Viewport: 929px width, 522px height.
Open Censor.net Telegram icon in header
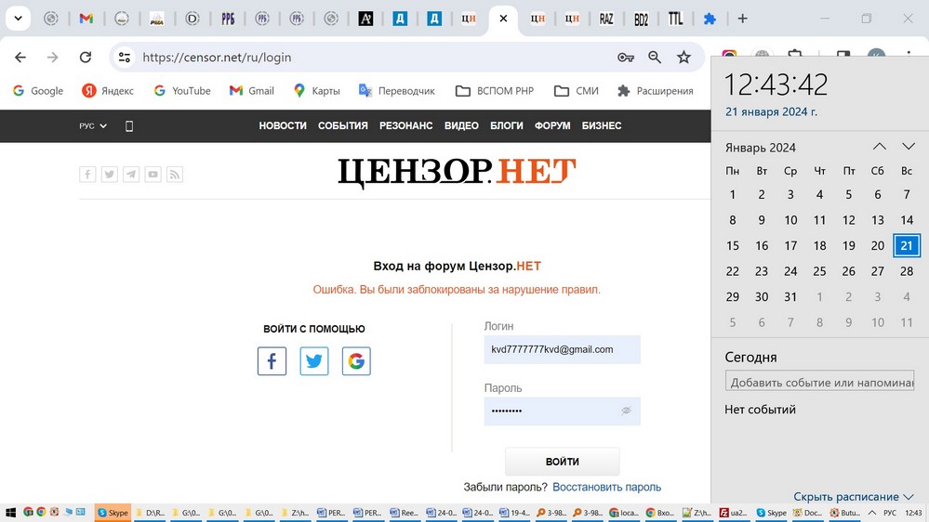click(131, 174)
